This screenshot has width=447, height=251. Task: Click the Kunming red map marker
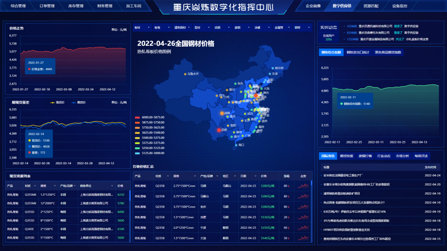click(x=219, y=130)
